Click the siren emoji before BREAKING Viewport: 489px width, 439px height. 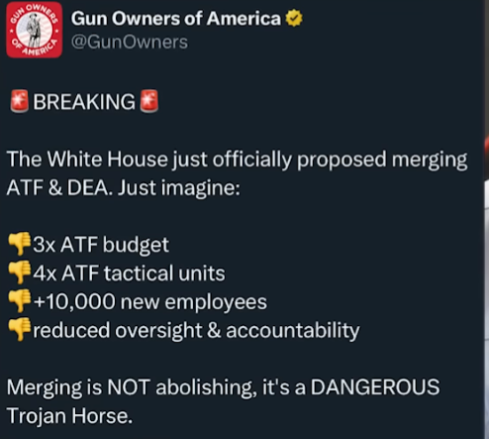coord(20,101)
